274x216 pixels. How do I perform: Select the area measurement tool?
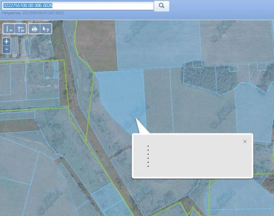pos(21,29)
